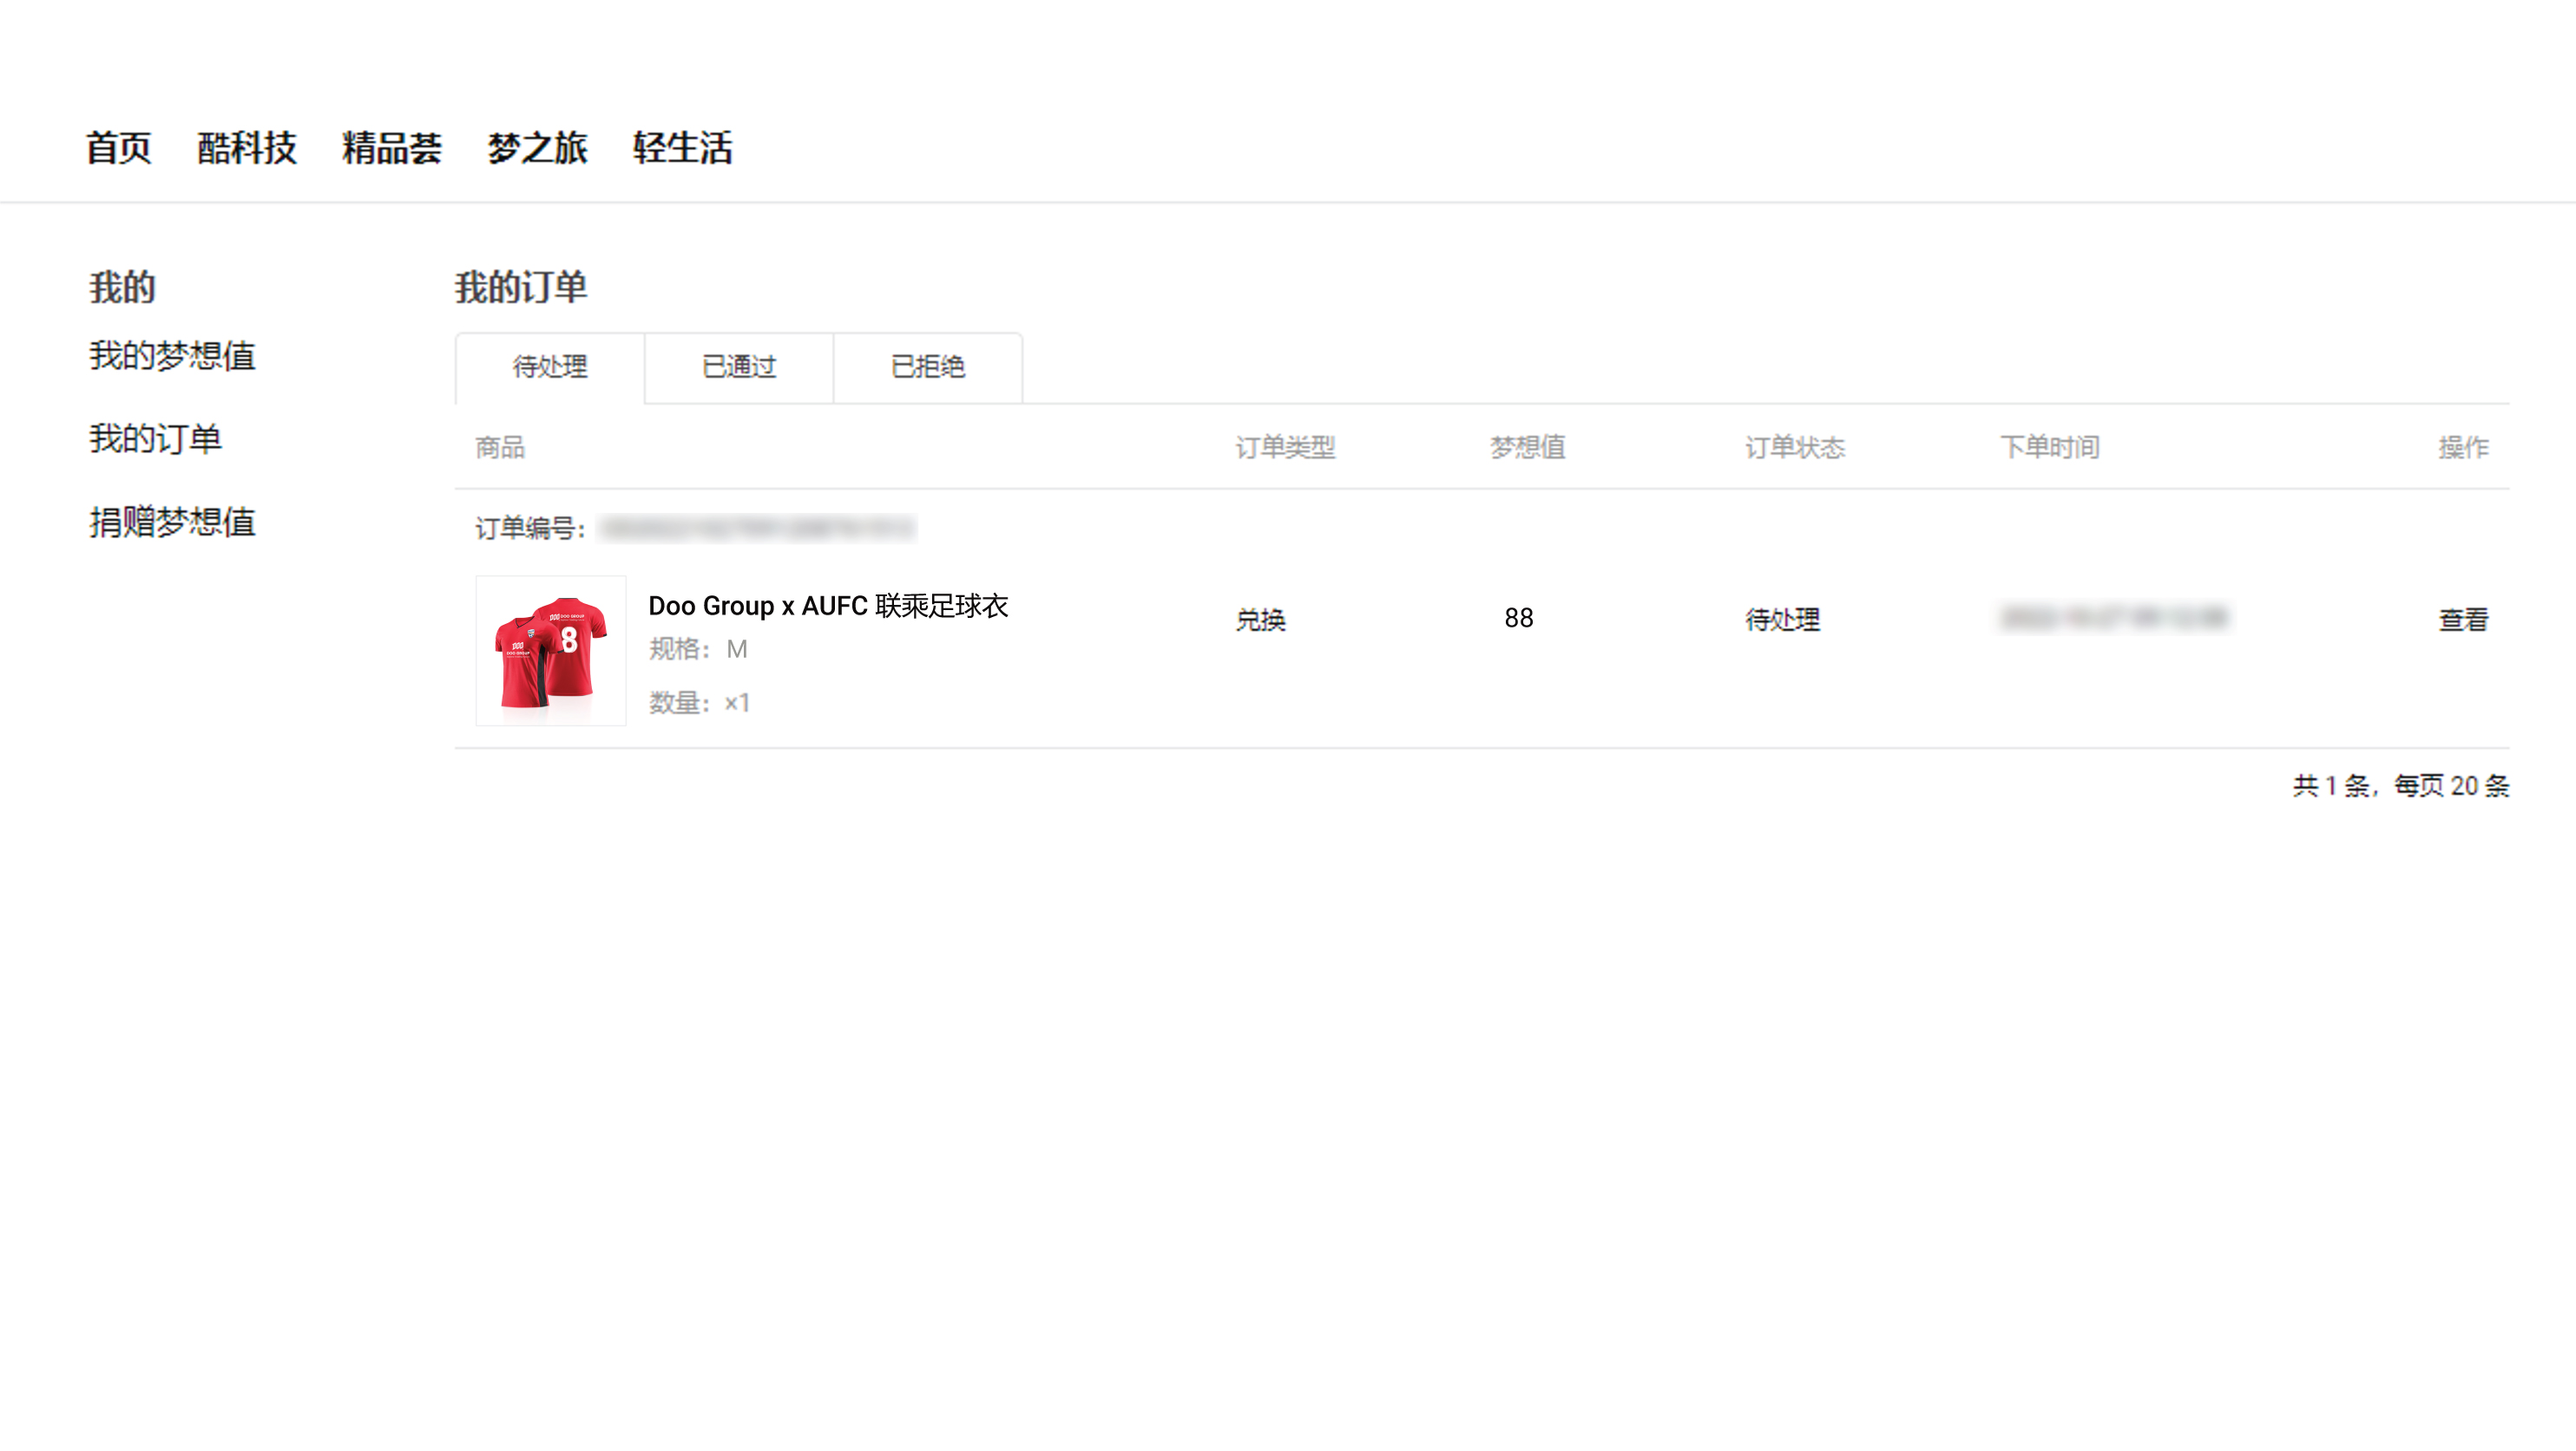
Task: Switch to the 已通过 orders tab
Action: 739,367
